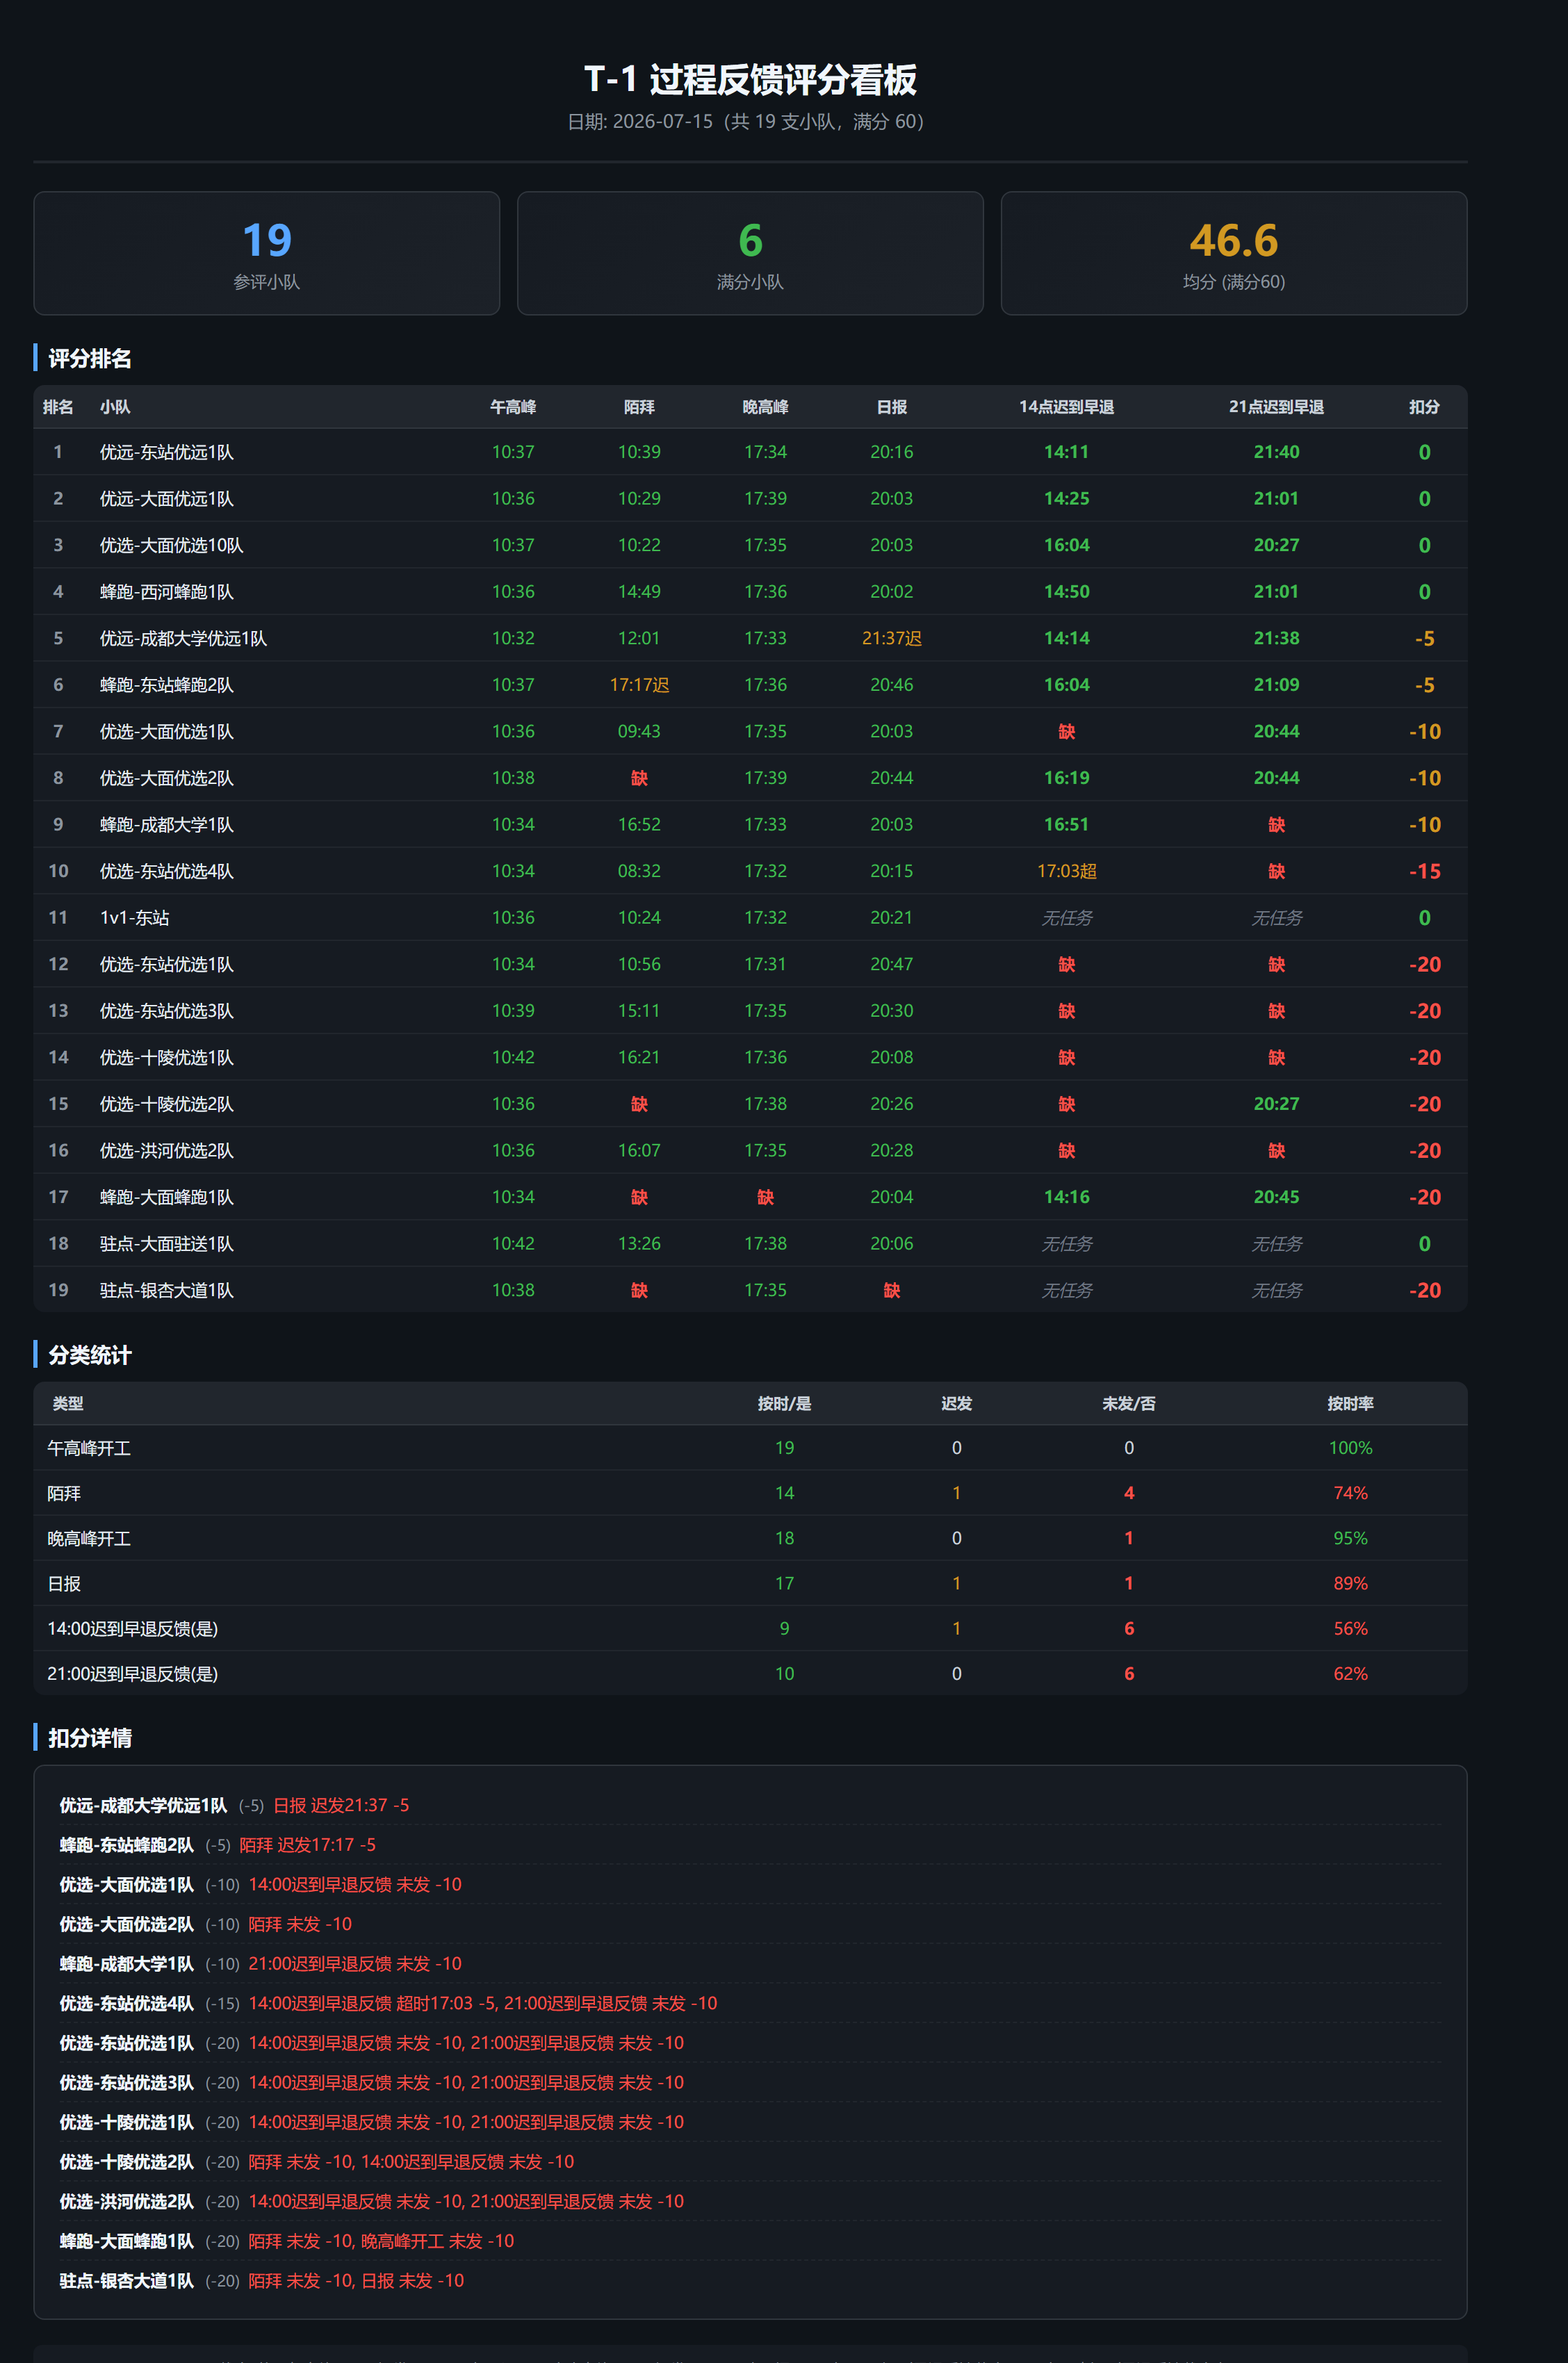Viewport: 1568px width, 2363px height.
Task: Click the 扣分详情 section heading
Action: click(x=90, y=1738)
